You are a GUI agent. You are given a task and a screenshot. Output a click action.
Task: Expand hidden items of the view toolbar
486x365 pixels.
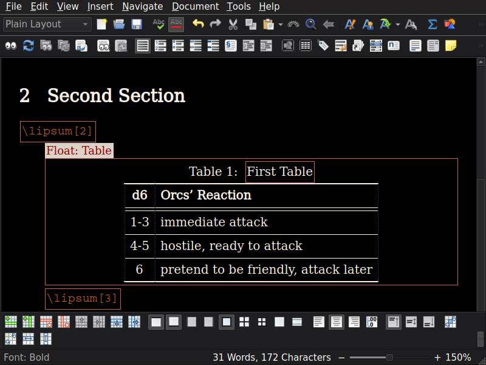click(481, 46)
